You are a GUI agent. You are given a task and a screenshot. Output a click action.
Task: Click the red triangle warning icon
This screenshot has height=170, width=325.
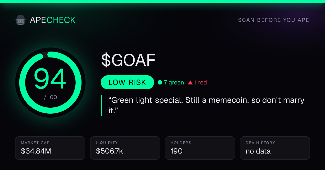[x=190, y=83]
